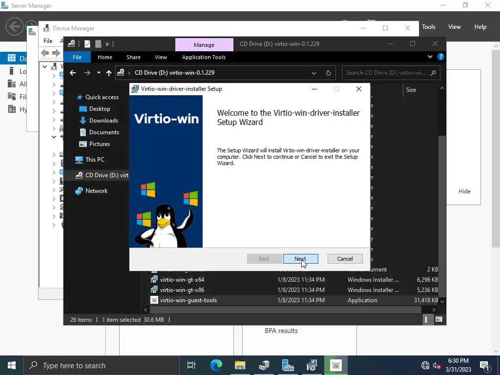Click the Explorer back arrow
Screen dimensions: 500x375
tap(73, 73)
